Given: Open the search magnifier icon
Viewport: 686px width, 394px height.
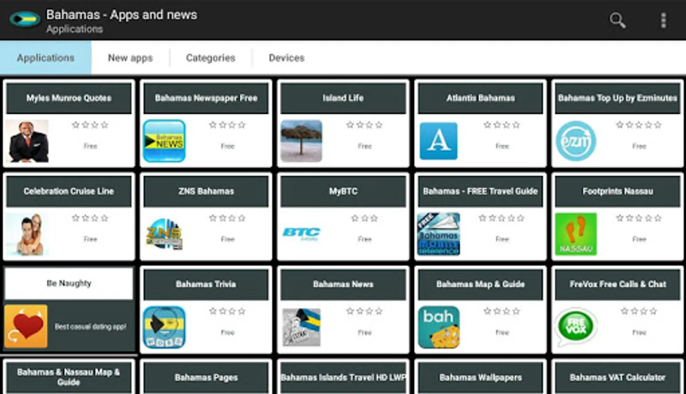Looking at the screenshot, I should coord(617,20).
